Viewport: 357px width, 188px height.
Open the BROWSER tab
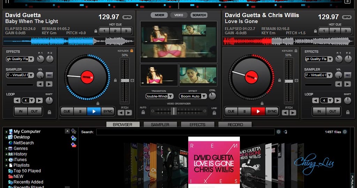click(123, 124)
